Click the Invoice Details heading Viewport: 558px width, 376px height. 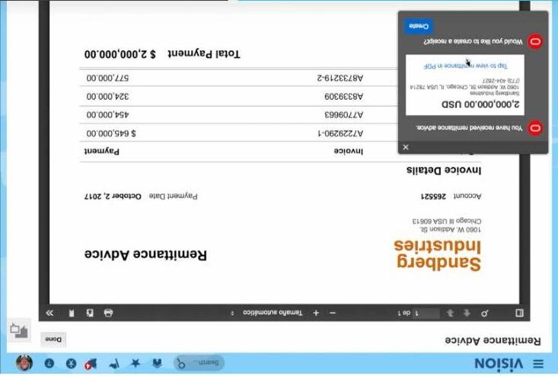pyautogui.click(x=444, y=170)
